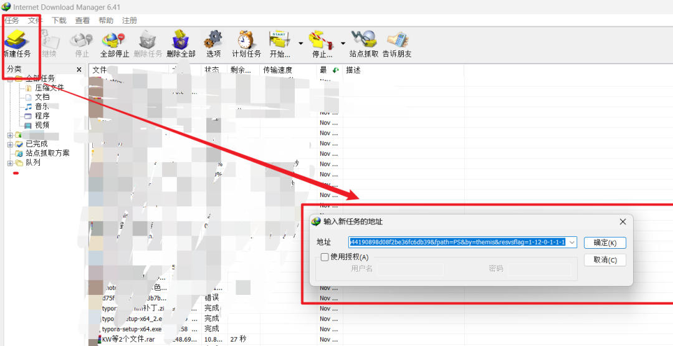Open the 注册 menu

[130, 20]
